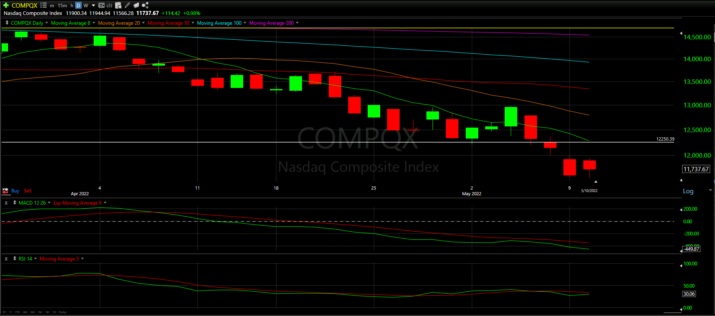This screenshot has height=316, width=715.
Task: Click the move arrows icon beside RSI 14
Action: tap(15, 258)
